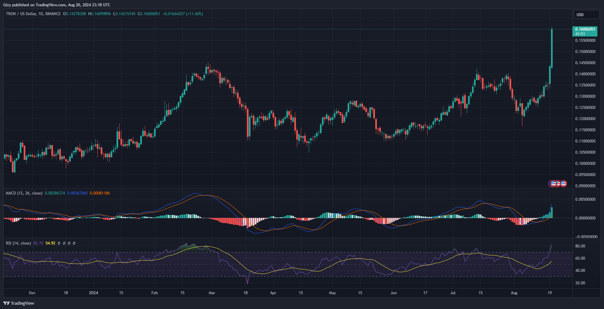Click the 0.13000000 price axis label
The image size is (604, 309).
[585, 96]
